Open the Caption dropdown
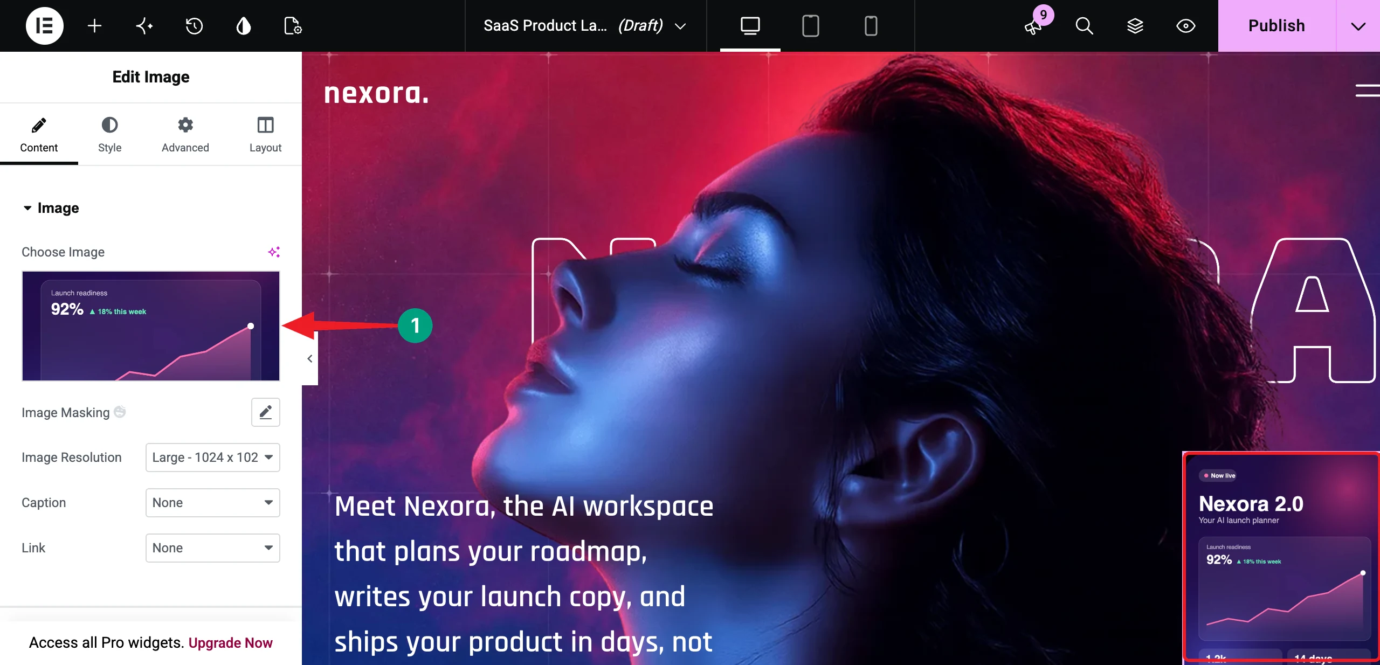The image size is (1380, 665). (212, 502)
